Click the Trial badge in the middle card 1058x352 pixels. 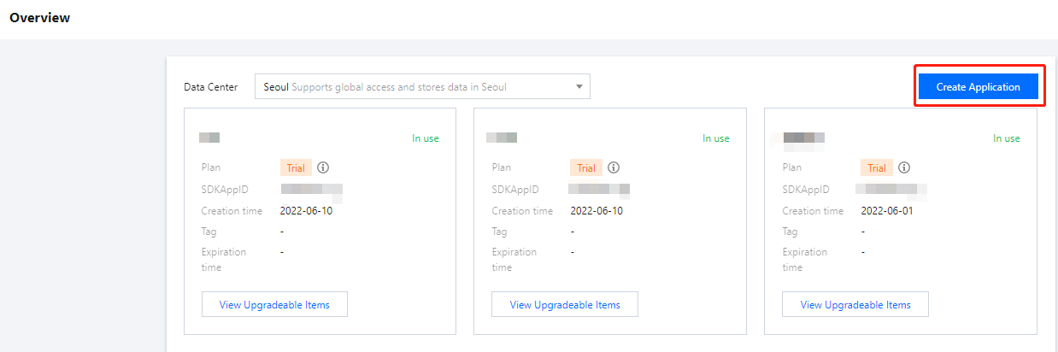pos(586,168)
